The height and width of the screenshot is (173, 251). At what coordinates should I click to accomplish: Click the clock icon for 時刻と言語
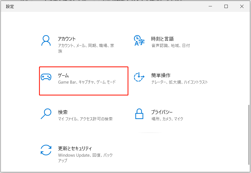click(x=139, y=41)
